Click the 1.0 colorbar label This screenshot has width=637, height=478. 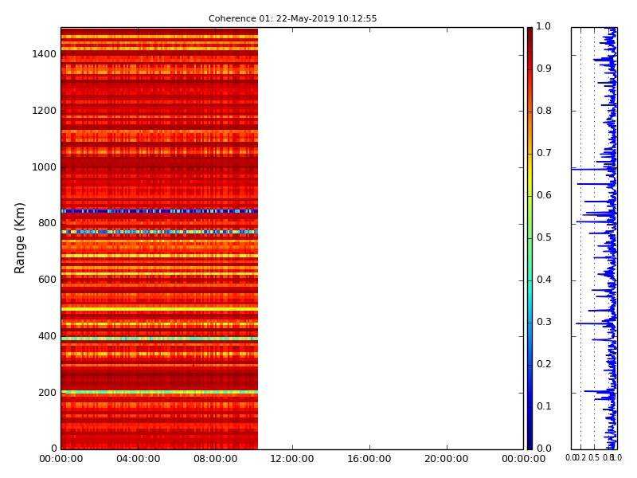click(x=544, y=26)
